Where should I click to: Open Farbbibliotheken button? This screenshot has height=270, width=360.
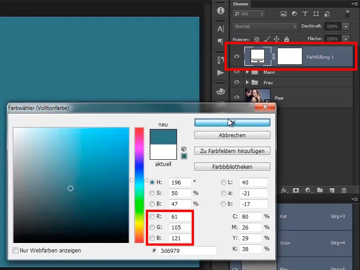click(x=232, y=166)
